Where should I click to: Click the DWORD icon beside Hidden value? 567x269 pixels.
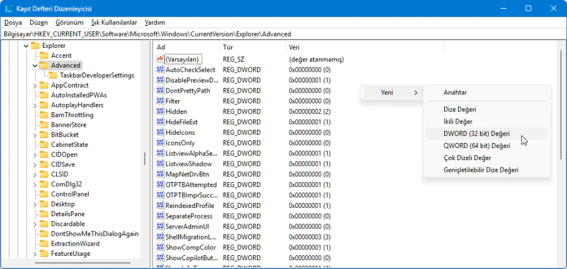click(x=160, y=112)
